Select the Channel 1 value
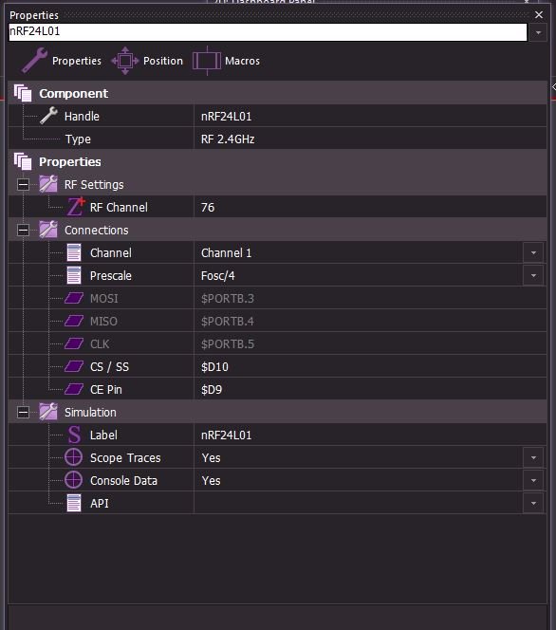 point(226,252)
